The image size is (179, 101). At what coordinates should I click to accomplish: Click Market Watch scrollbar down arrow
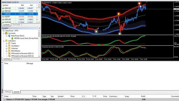39,22
